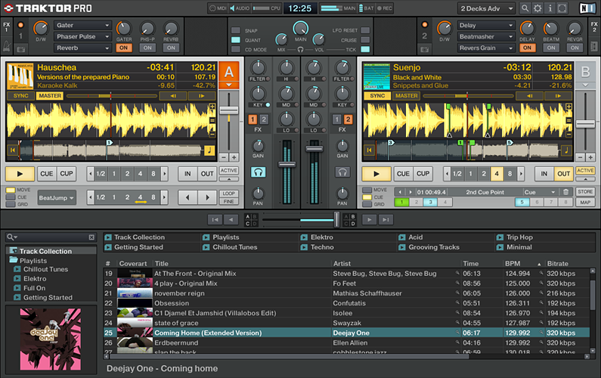Toggle the DELAY effect ON button

pos(528,48)
